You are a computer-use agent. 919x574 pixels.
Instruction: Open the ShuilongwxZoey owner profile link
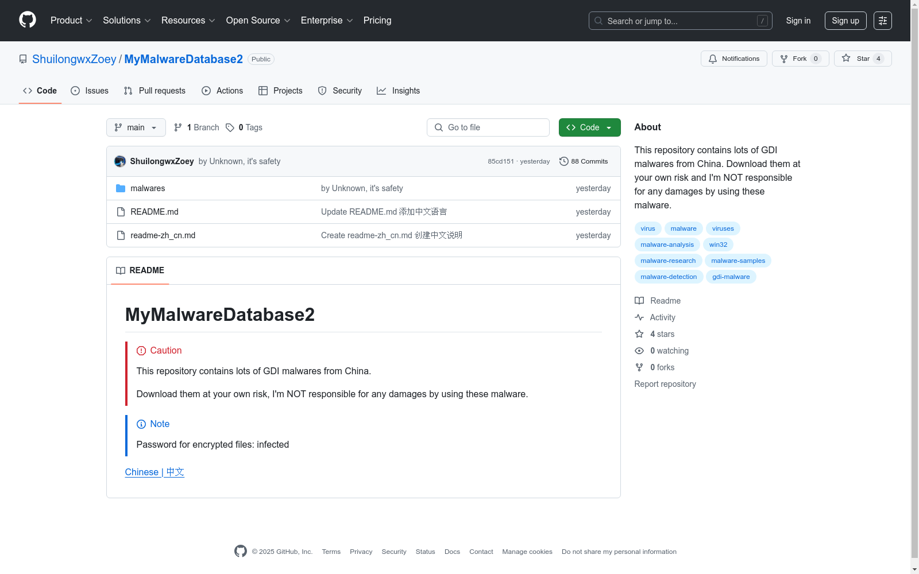click(74, 59)
